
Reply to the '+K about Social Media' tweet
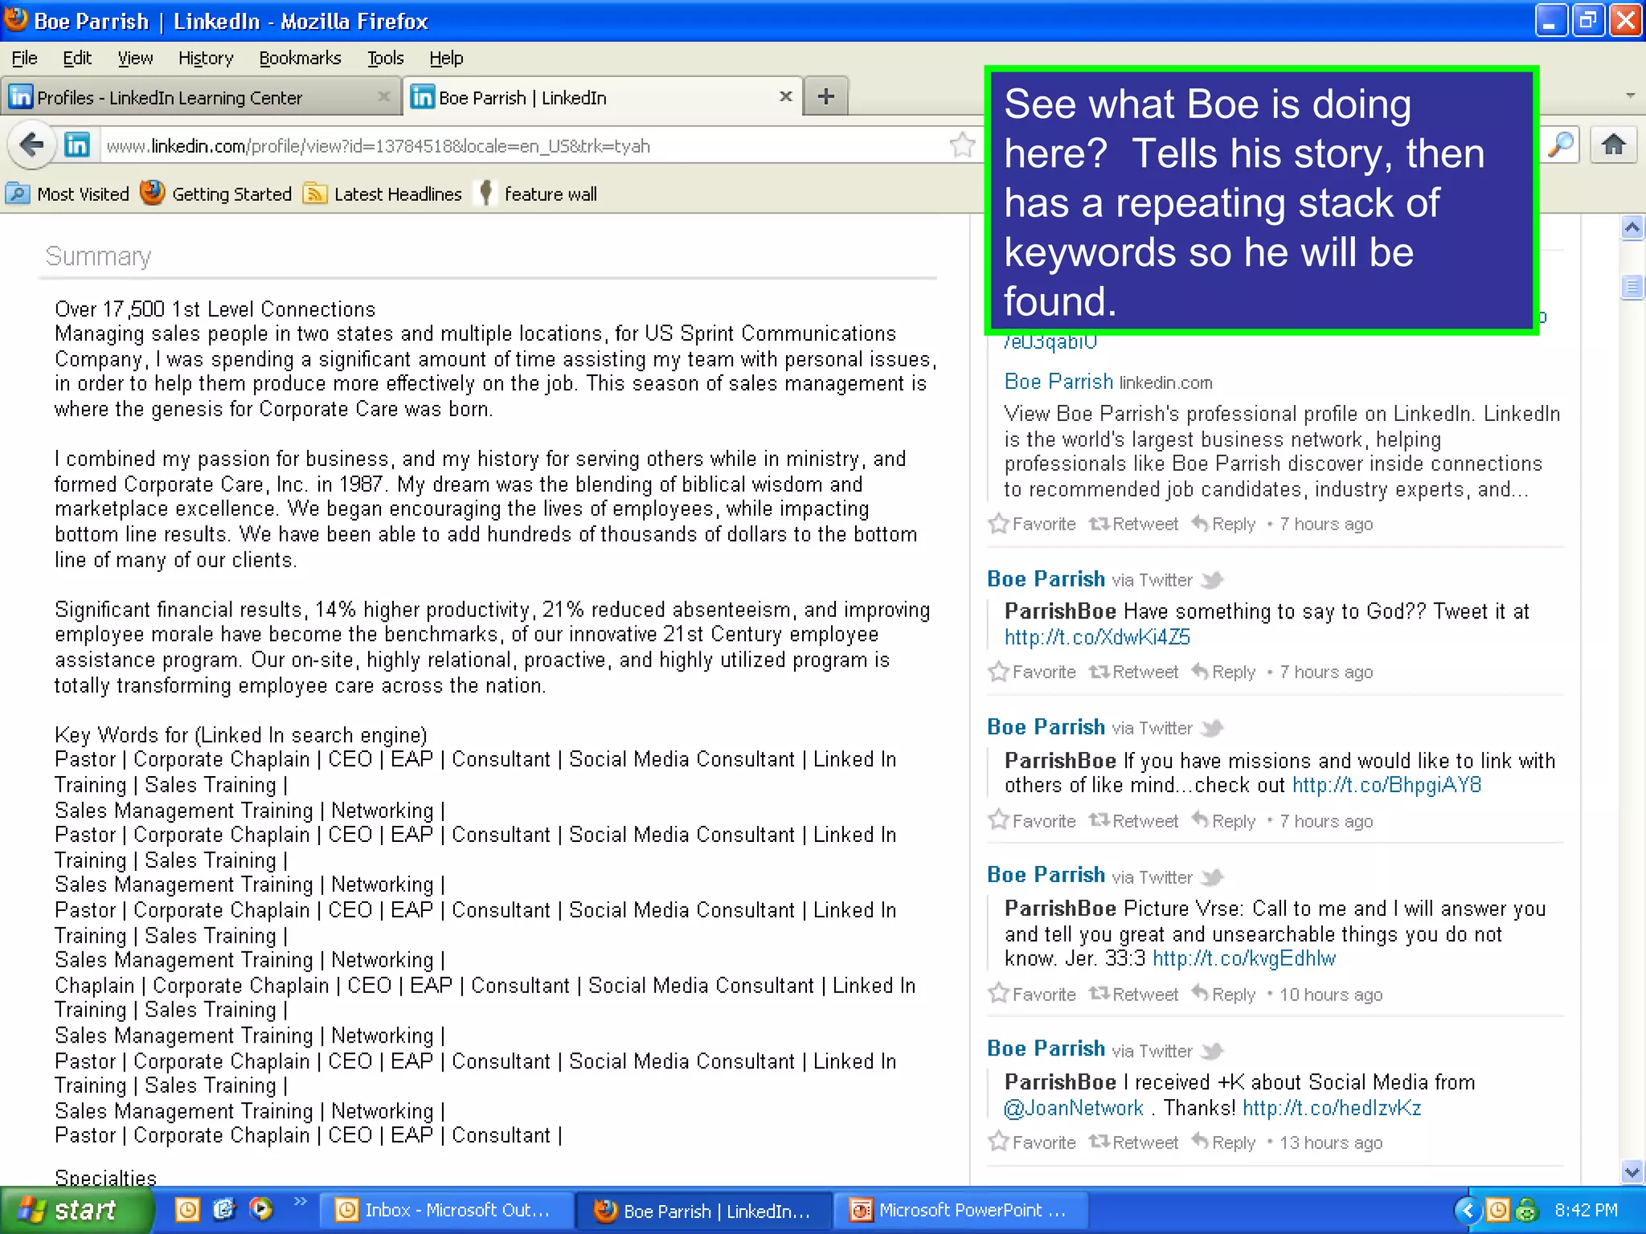1224,1142
